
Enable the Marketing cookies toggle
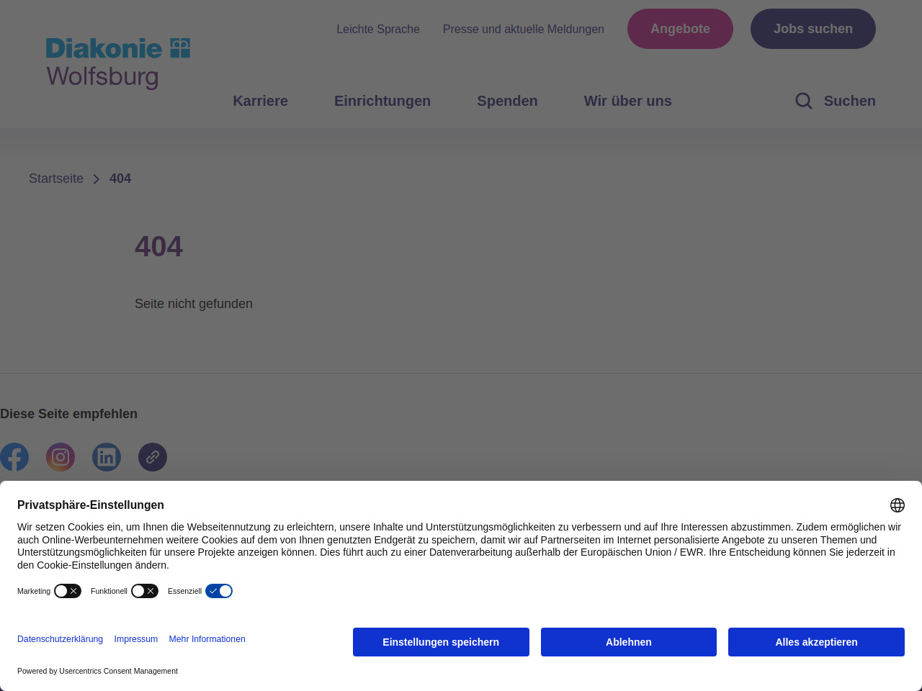coord(68,591)
